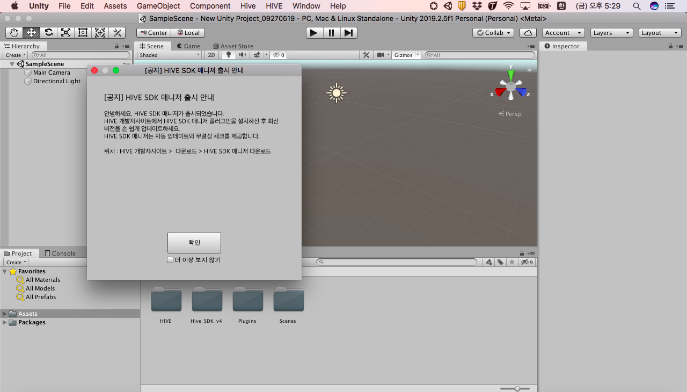Click the search by type icon in the Project panel
687x392 pixels.
click(x=489, y=262)
